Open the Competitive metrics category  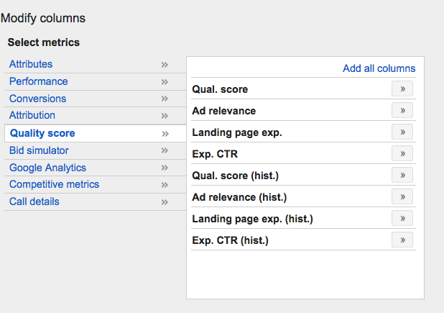(x=55, y=184)
